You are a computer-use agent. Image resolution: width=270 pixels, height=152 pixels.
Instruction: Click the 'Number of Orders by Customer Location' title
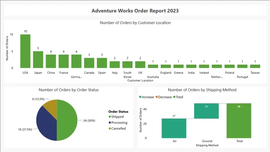click(135, 23)
